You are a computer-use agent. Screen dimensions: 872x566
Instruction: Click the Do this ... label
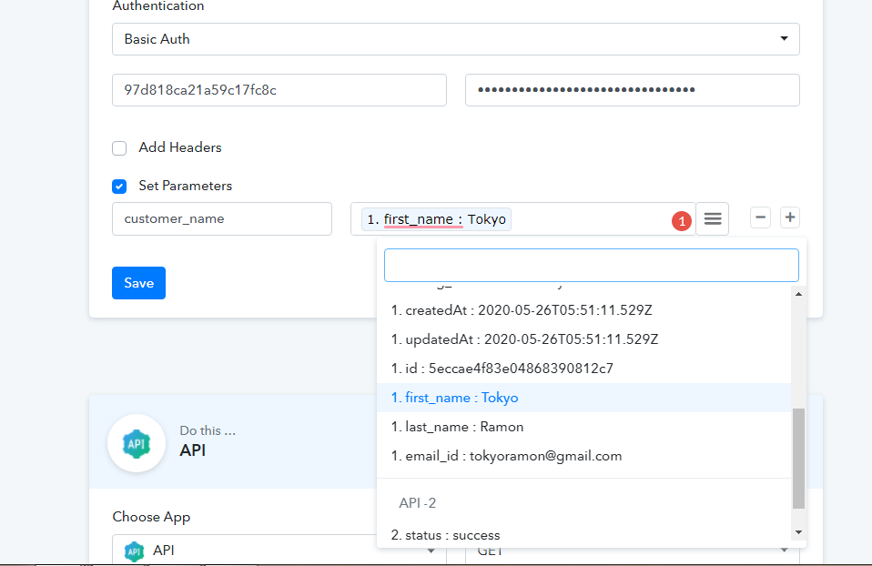[208, 430]
